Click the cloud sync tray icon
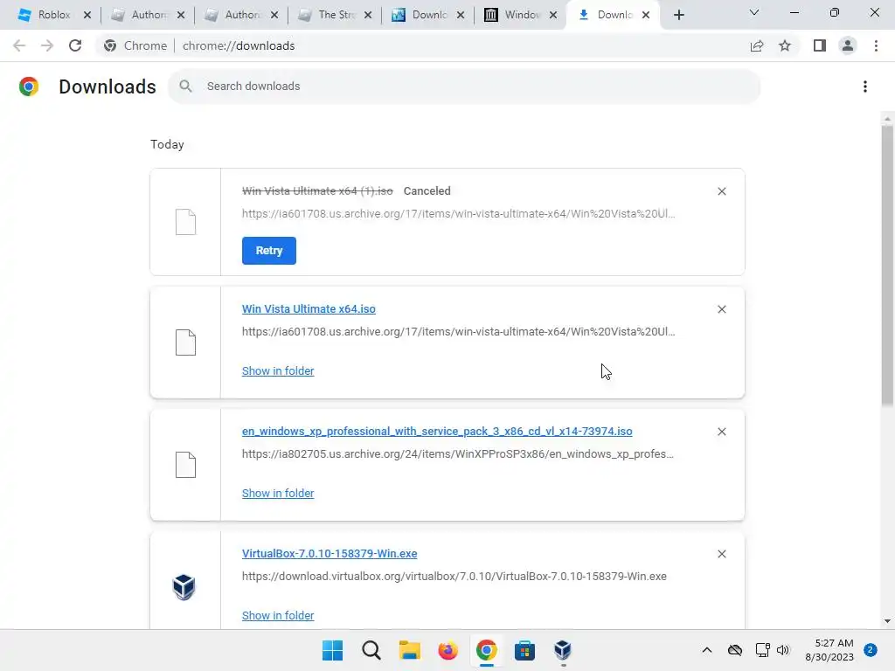The width and height of the screenshot is (895, 671). tap(734, 650)
